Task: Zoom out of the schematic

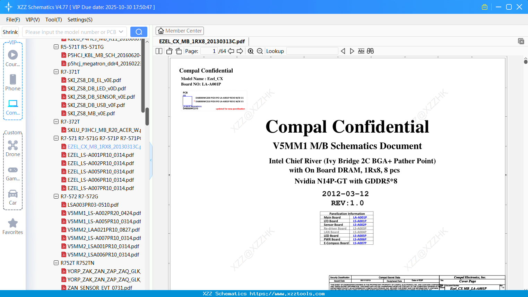Action: pyautogui.click(x=260, y=51)
